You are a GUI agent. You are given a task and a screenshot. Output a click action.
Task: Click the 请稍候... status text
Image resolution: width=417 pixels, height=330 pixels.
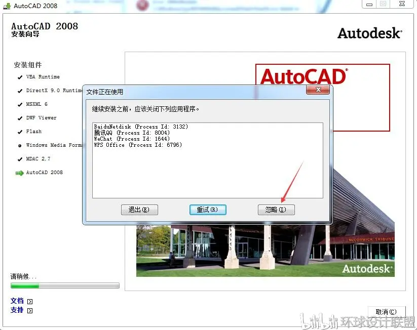(x=23, y=276)
